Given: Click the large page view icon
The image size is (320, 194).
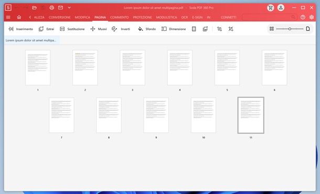Looking at the screenshot, I should pos(308,29).
